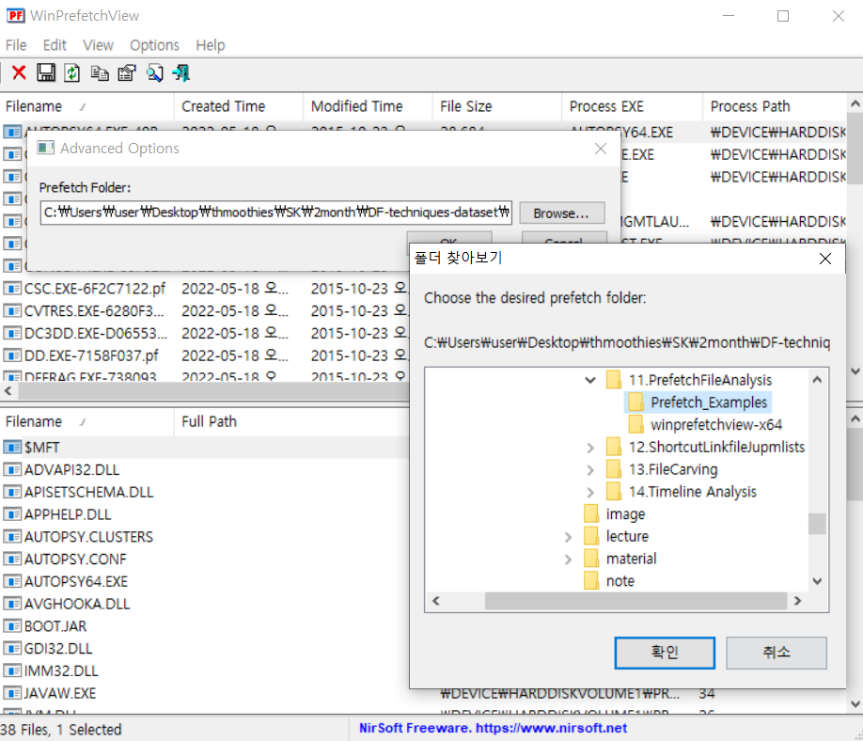Click the Save Selected Items floppy icon
The image size is (863, 741).
coord(46,72)
